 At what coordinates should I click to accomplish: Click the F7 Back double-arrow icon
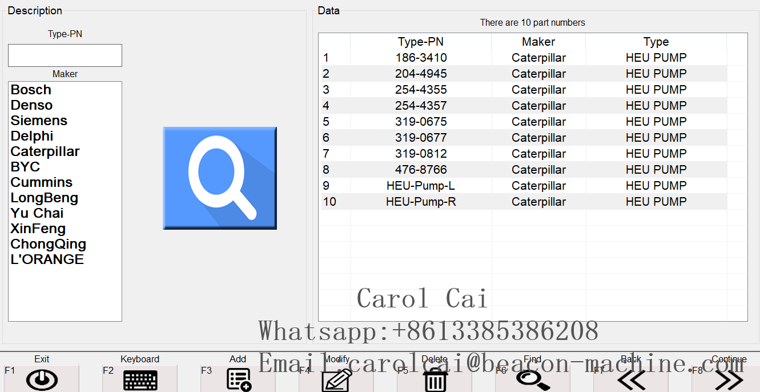coord(631,381)
